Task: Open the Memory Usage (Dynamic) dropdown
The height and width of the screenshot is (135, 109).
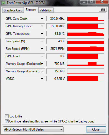Action: tap(42, 71)
